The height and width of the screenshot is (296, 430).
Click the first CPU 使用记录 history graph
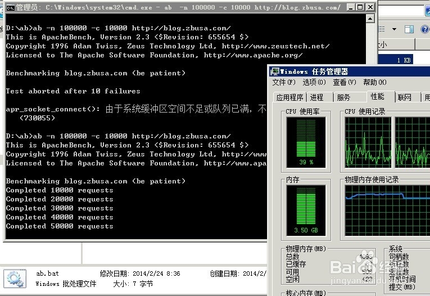click(x=368, y=142)
